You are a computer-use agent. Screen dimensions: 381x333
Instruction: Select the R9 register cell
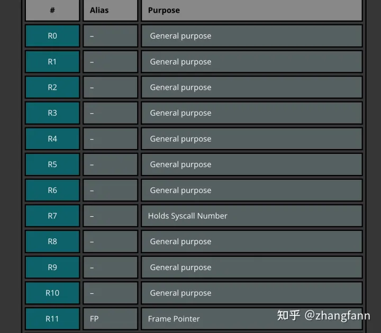[52, 267]
